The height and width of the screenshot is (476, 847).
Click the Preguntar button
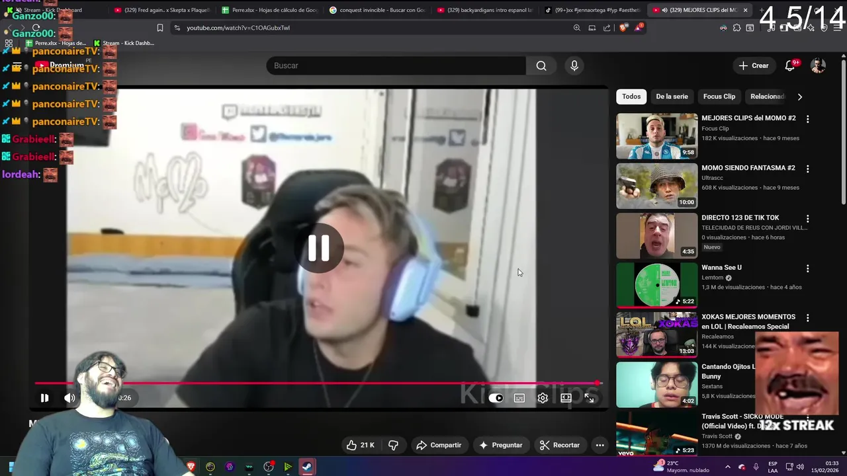click(x=501, y=445)
